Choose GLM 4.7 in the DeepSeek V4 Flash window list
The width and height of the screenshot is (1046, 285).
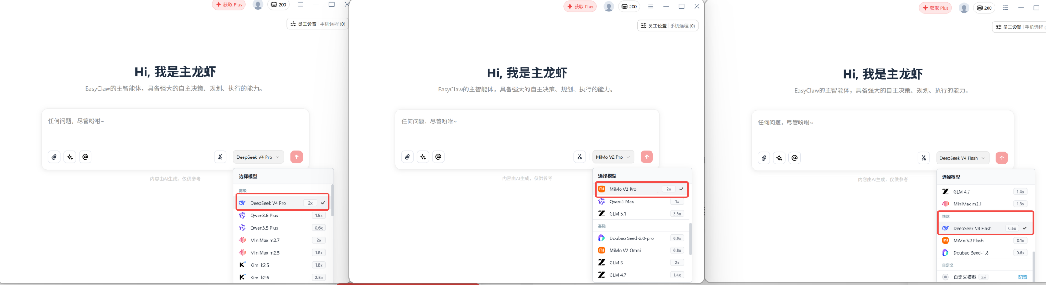pos(985,192)
